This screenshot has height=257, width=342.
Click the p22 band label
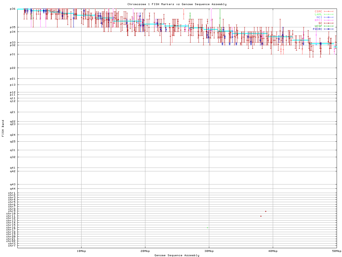[x=13, y=68]
